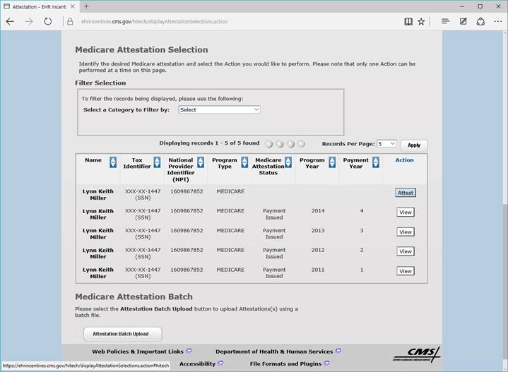
Task: Open the Category filter Select dropdown
Action: (x=219, y=109)
